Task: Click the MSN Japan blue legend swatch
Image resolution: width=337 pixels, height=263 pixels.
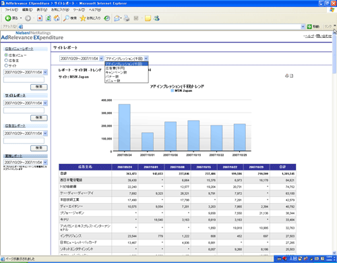Action: coord(173,90)
